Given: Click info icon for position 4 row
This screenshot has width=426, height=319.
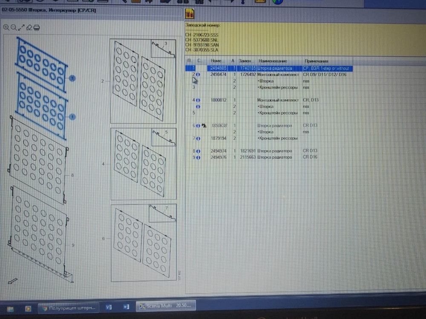Looking at the screenshot, I should 199,100.
